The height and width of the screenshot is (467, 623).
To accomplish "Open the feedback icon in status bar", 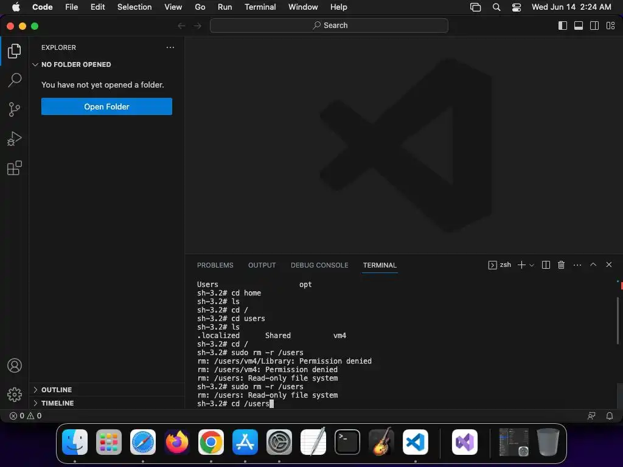I will (591, 416).
